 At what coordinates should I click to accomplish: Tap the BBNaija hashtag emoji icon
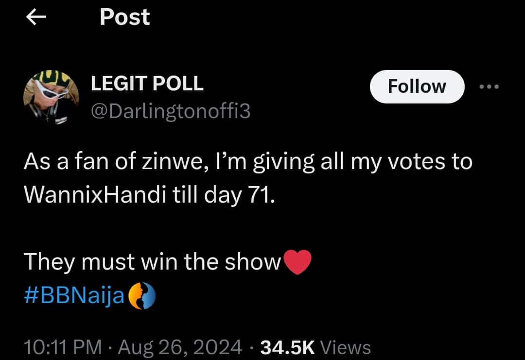coord(141,295)
